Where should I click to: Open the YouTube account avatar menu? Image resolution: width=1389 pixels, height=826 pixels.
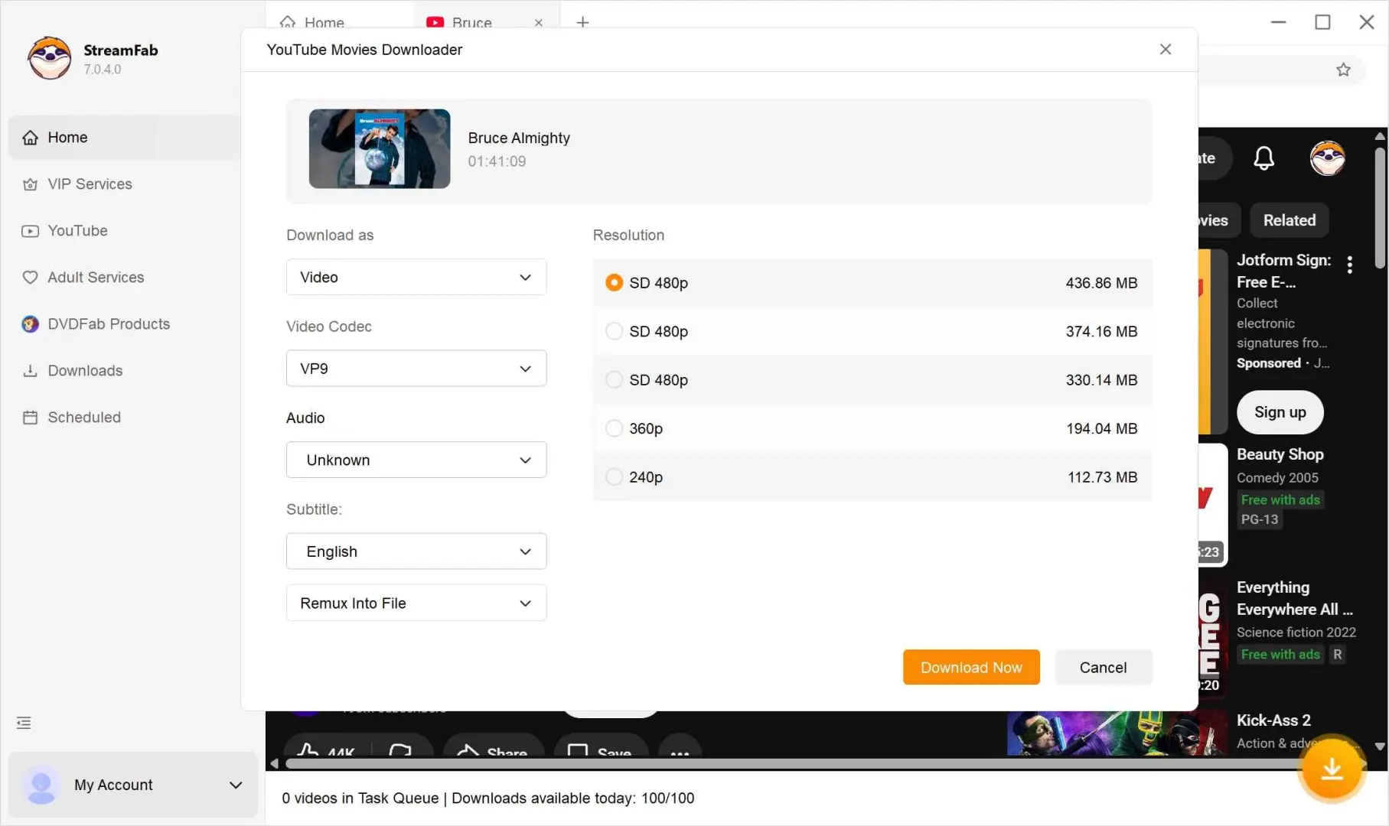(x=1328, y=158)
